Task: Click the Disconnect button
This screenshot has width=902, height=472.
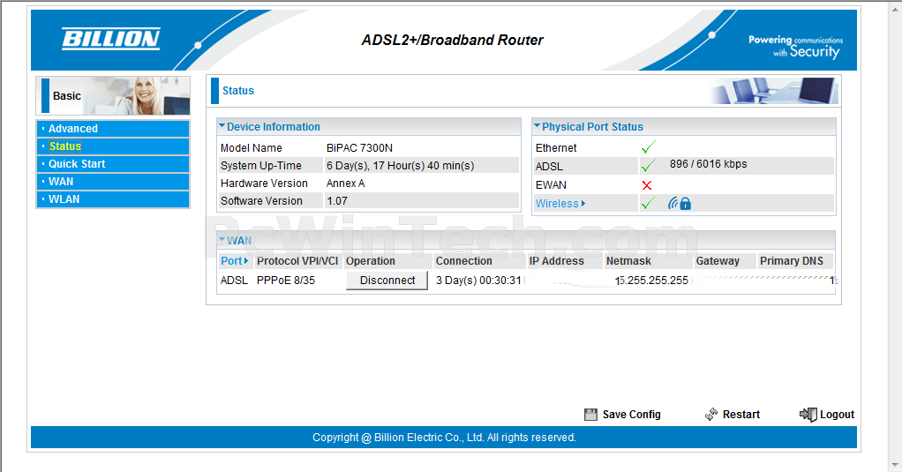Action: 387,281
